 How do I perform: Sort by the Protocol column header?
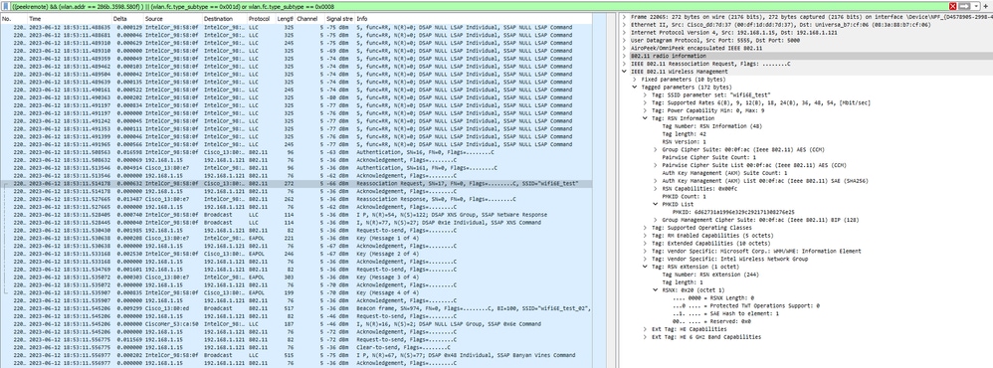(262, 19)
